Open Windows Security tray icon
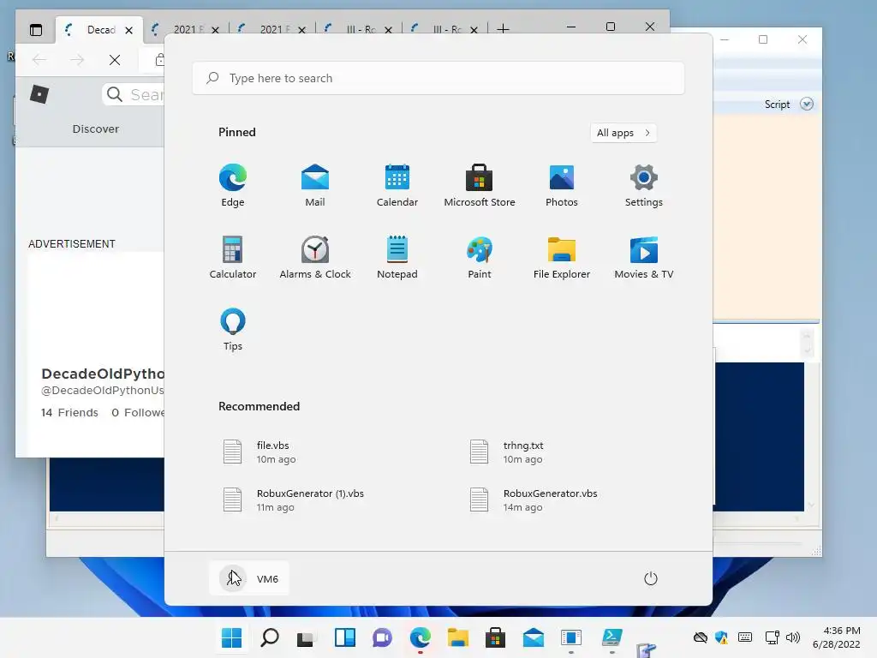 721,637
